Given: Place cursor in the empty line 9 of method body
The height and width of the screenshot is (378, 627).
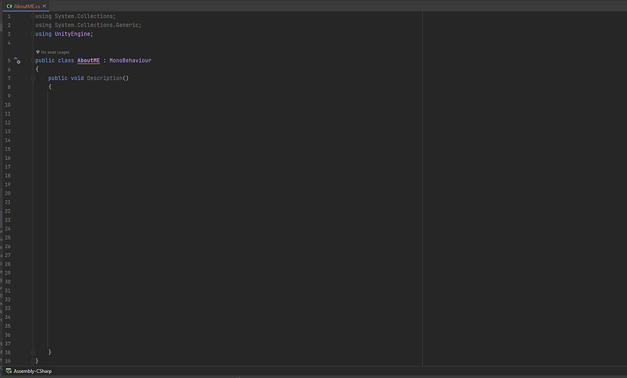Looking at the screenshot, I should [x=235, y=96].
